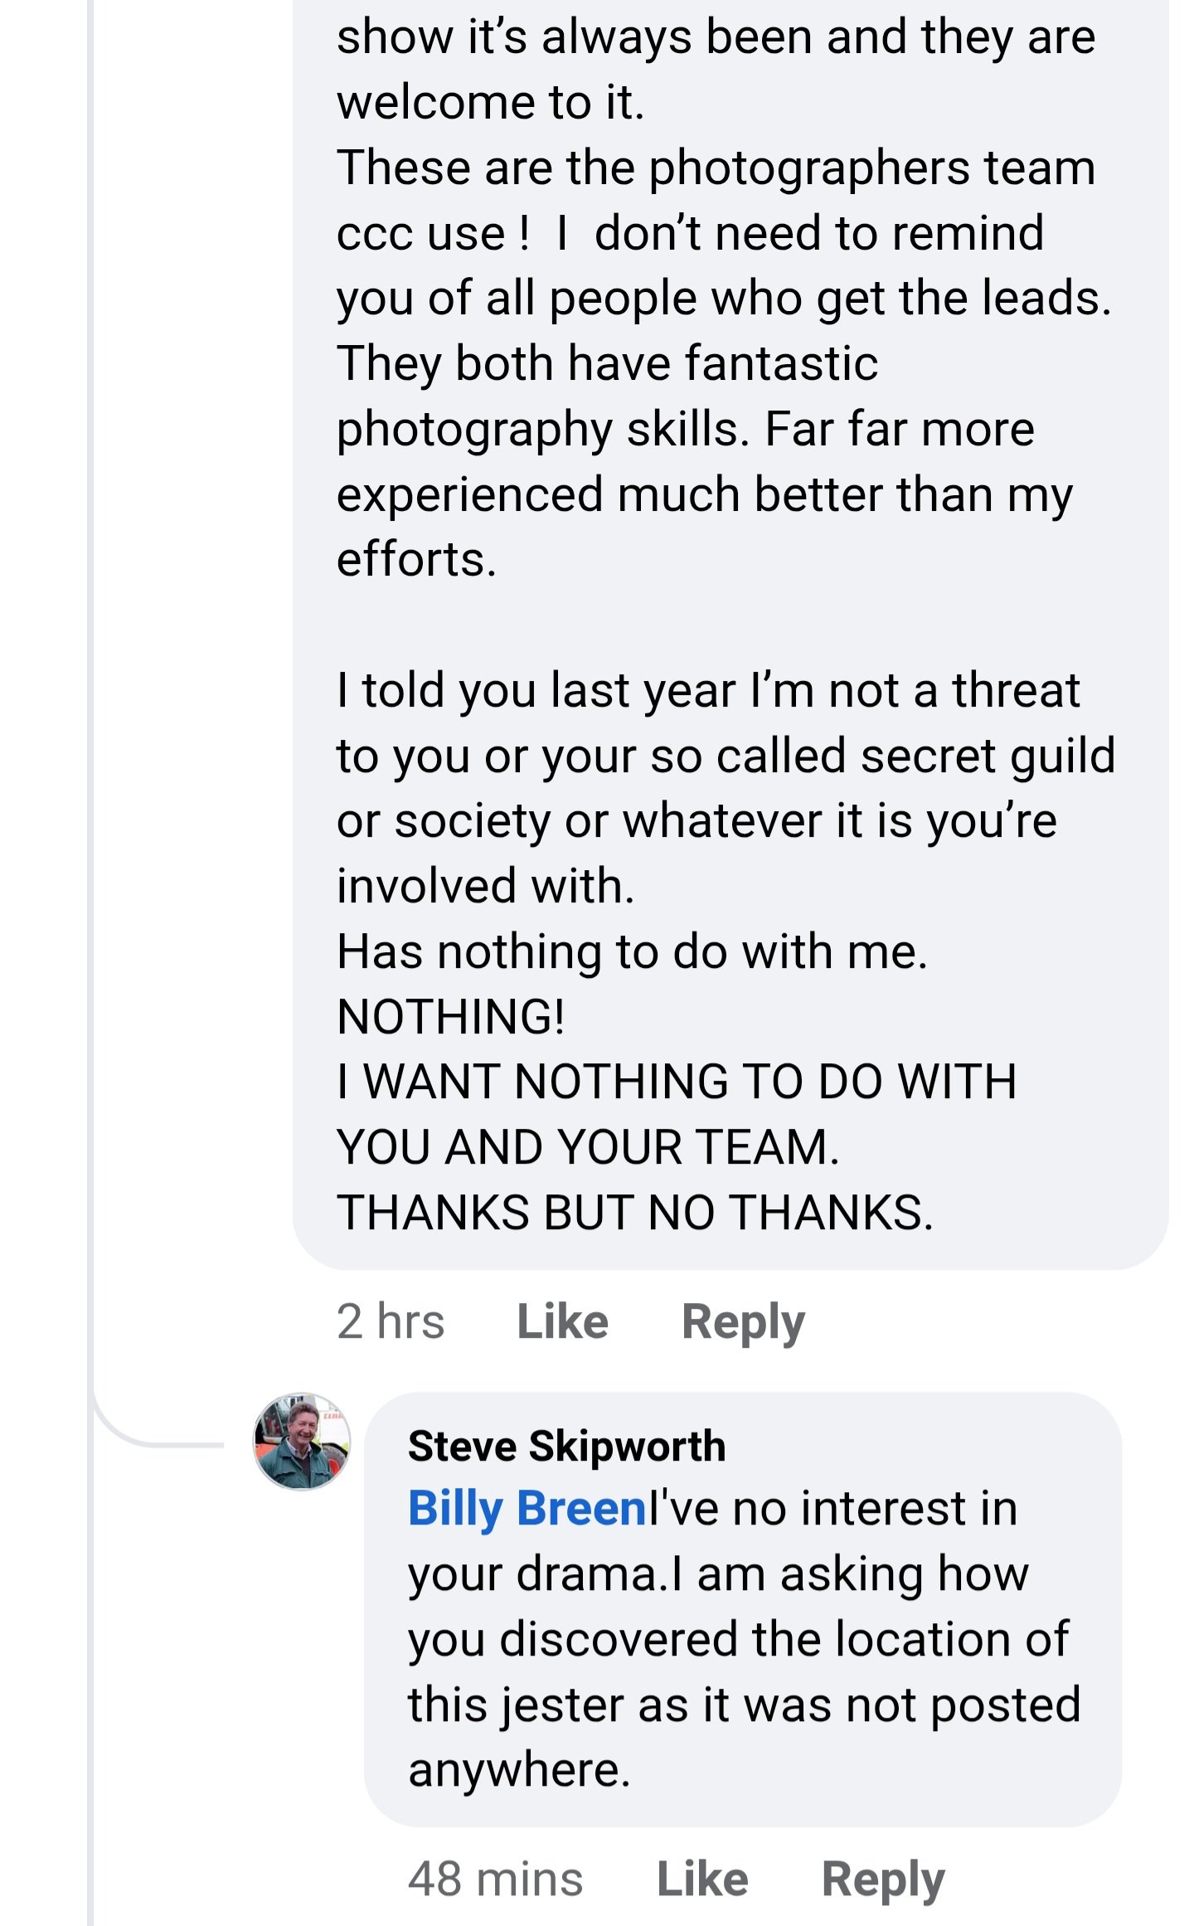Open the "48 mins" comment timestamp
This screenshot has height=1926, width=1194.
[495, 1879]
